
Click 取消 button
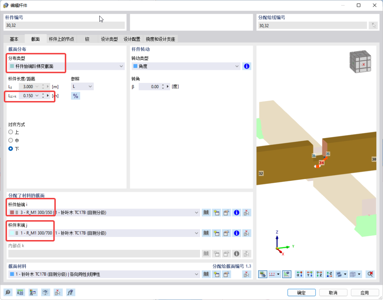pyautogui.click(x=333, y=293)
